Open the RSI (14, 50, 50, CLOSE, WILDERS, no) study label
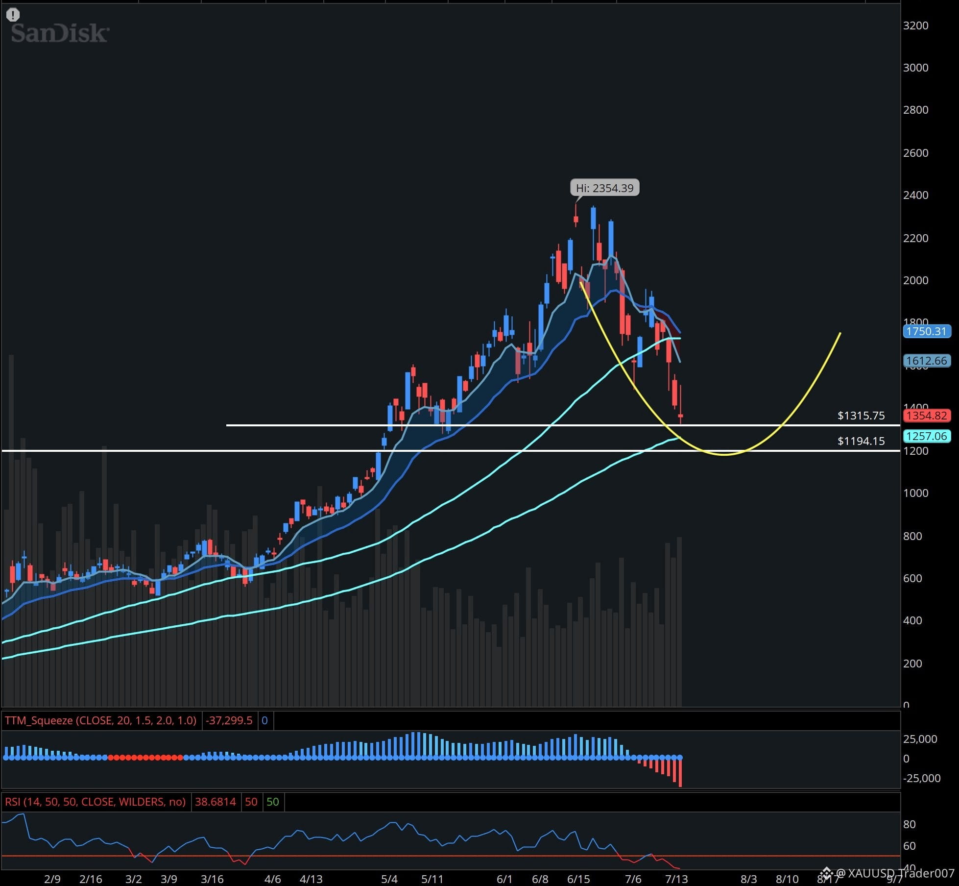The height and width of the screenshot is (886, 959). (x=95, y=802)
